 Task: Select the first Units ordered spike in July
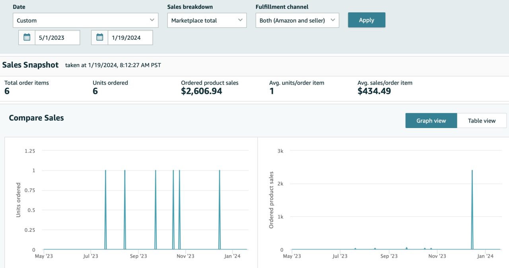point(105,171)
